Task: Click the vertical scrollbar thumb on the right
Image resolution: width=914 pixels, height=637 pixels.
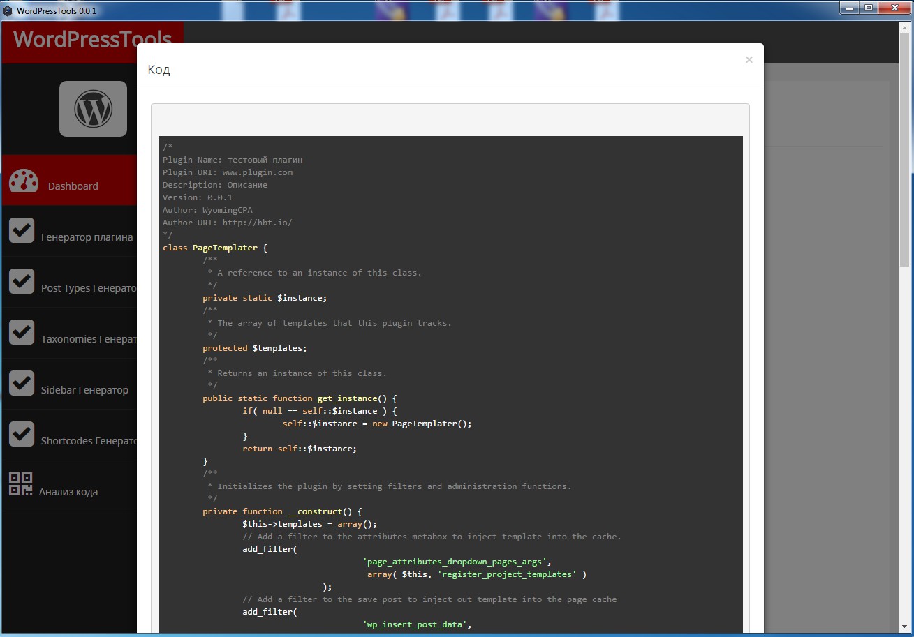Action: click(x=905, y=149)
